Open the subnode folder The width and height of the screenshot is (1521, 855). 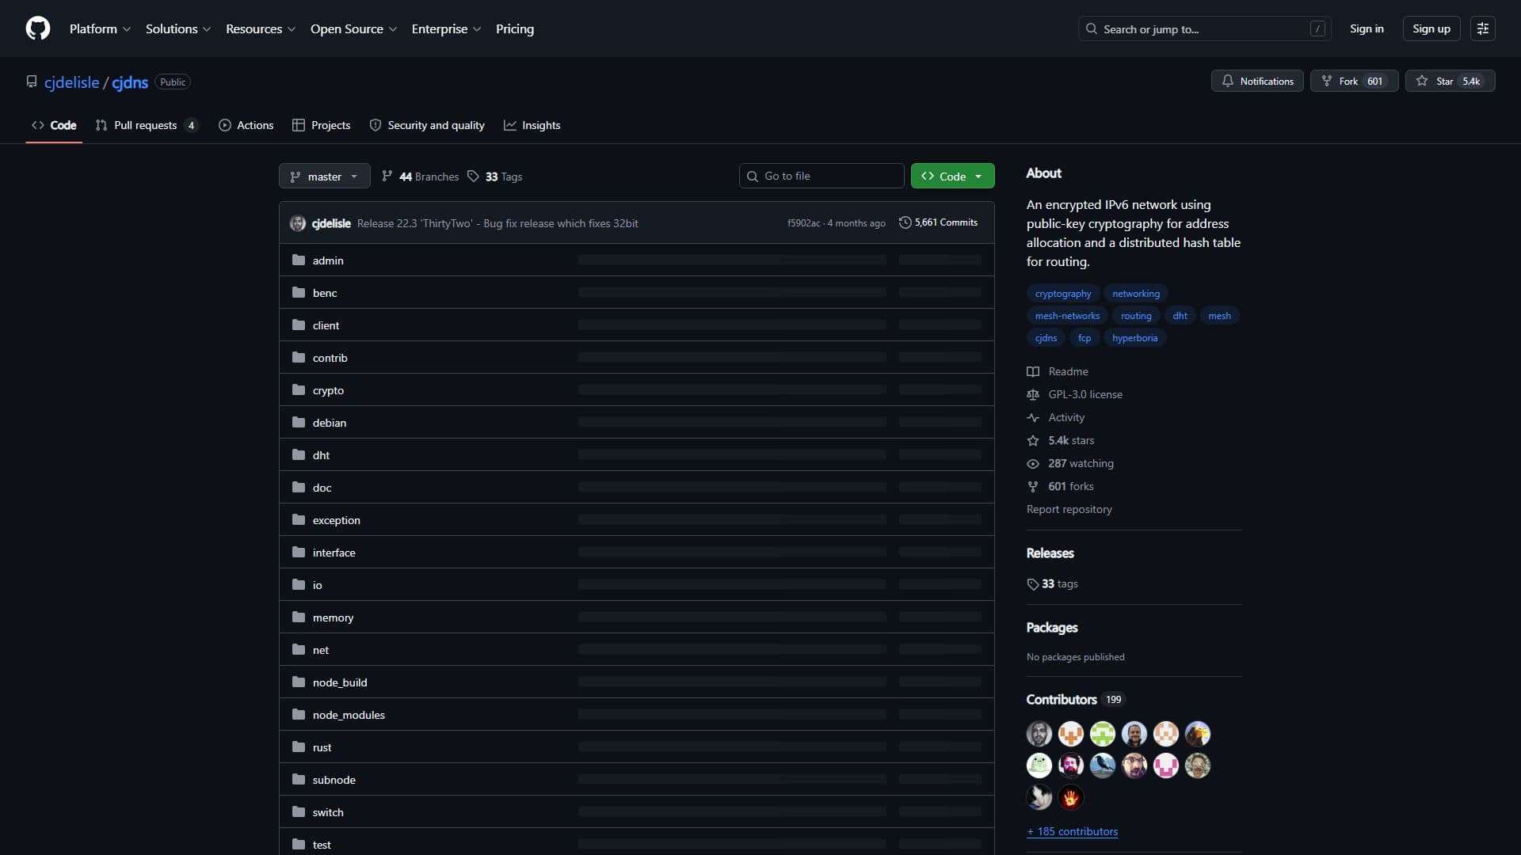(334, 780)
